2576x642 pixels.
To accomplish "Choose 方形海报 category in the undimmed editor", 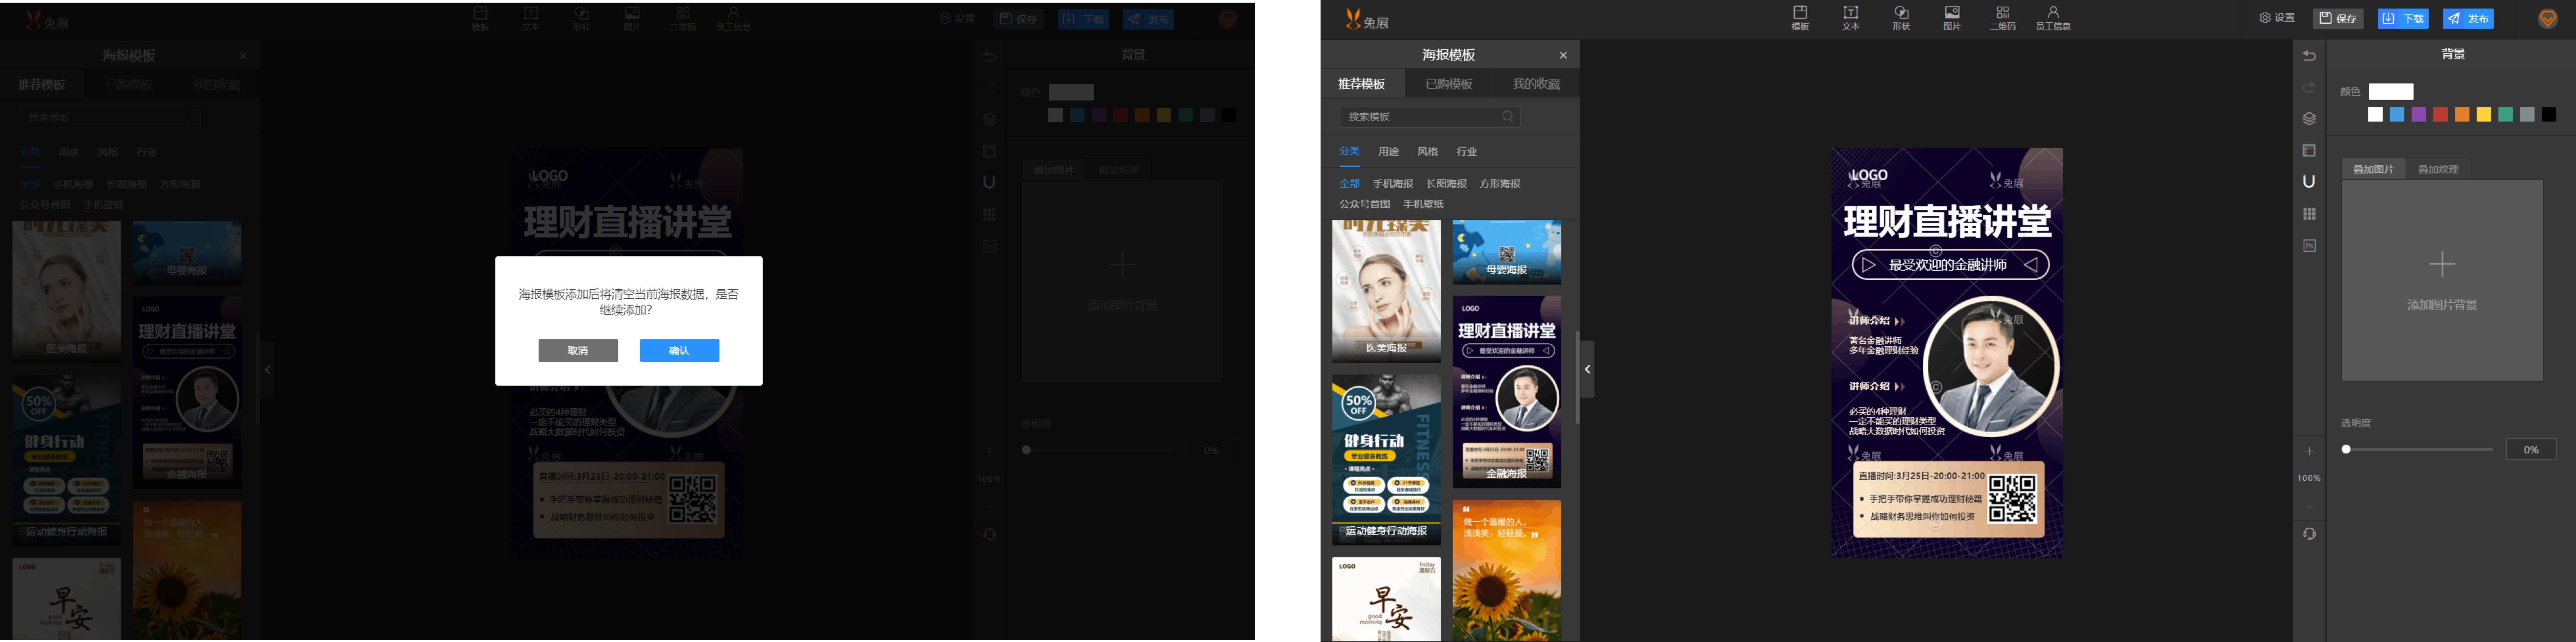I will 1500,184.
